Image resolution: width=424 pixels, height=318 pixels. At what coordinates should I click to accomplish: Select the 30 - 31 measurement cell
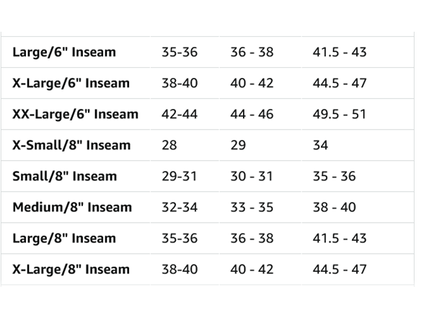click(251, 176)
